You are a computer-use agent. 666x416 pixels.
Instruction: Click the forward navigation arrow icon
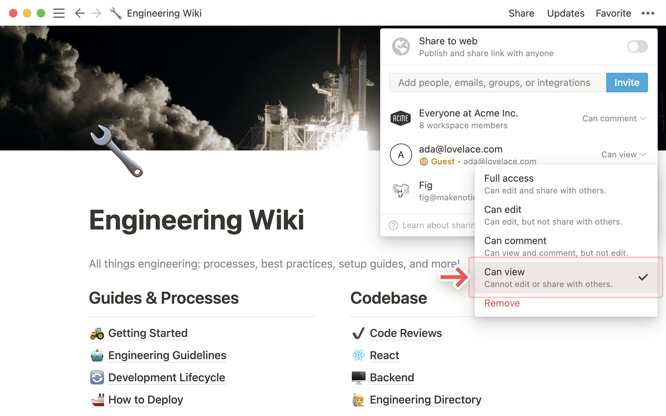[x=96, y=13]
